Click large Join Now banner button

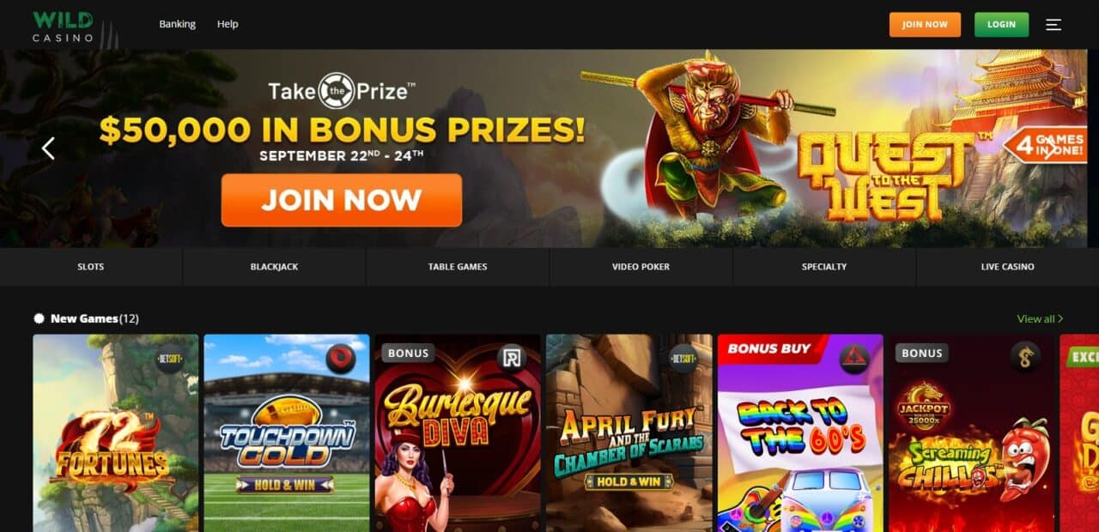[342, 200]
